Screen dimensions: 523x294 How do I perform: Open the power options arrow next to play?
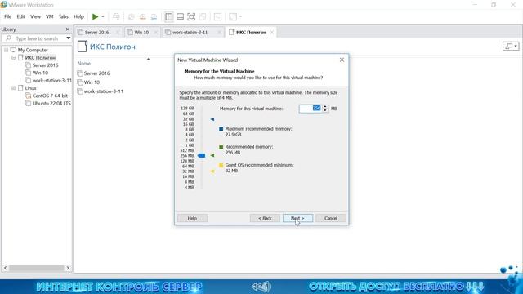[x=103, y=16]
